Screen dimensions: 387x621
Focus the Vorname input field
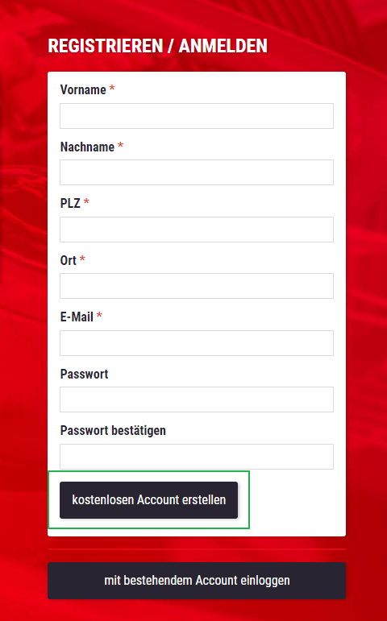point(197,116)
